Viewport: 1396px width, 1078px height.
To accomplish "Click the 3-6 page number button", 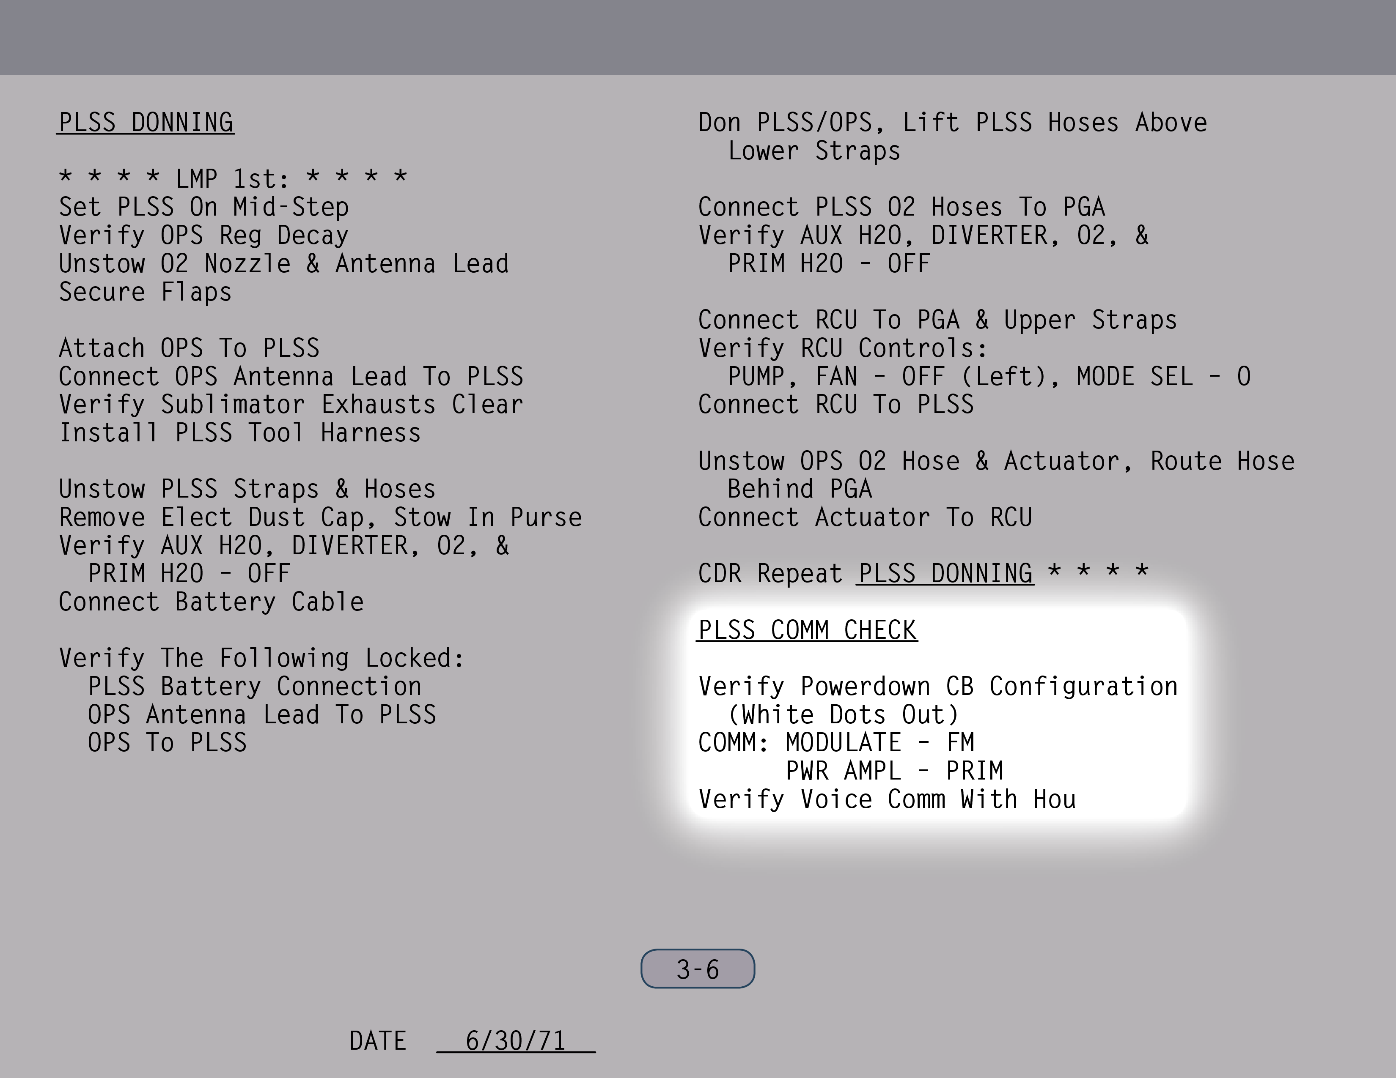I will click(x=697, y=969).
